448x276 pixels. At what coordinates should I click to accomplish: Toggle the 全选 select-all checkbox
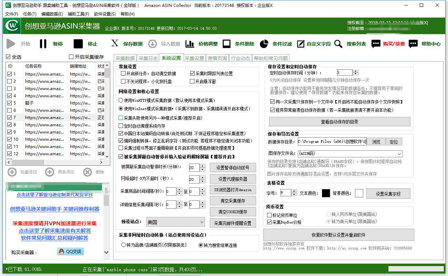click(8, 57)
